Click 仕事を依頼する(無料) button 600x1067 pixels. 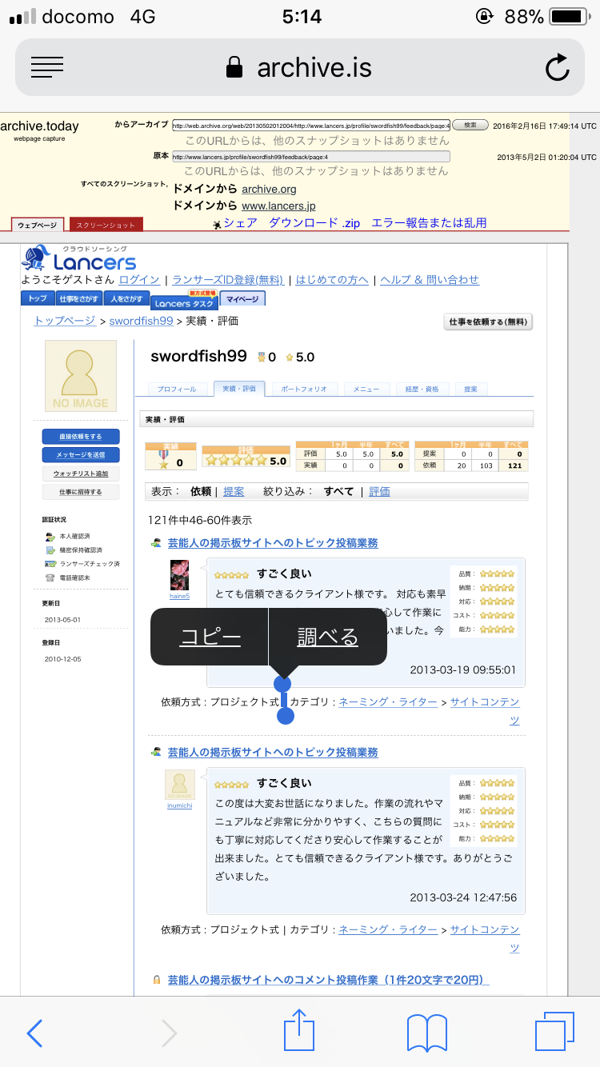pos(488,322)
